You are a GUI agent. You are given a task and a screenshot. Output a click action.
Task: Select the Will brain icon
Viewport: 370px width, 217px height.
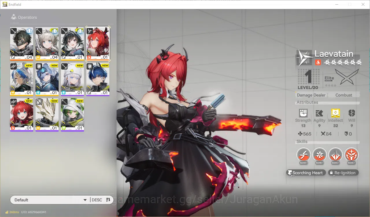(352, 113)
